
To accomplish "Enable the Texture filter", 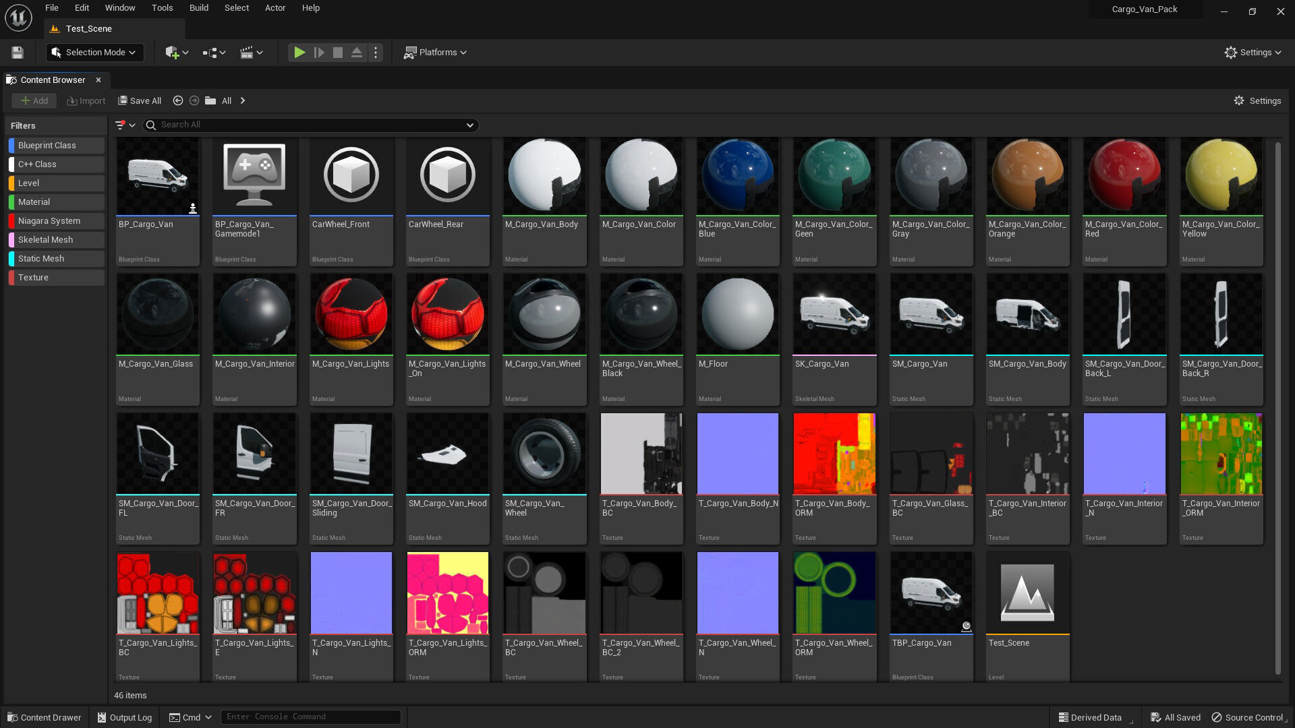I will [57, 277].
